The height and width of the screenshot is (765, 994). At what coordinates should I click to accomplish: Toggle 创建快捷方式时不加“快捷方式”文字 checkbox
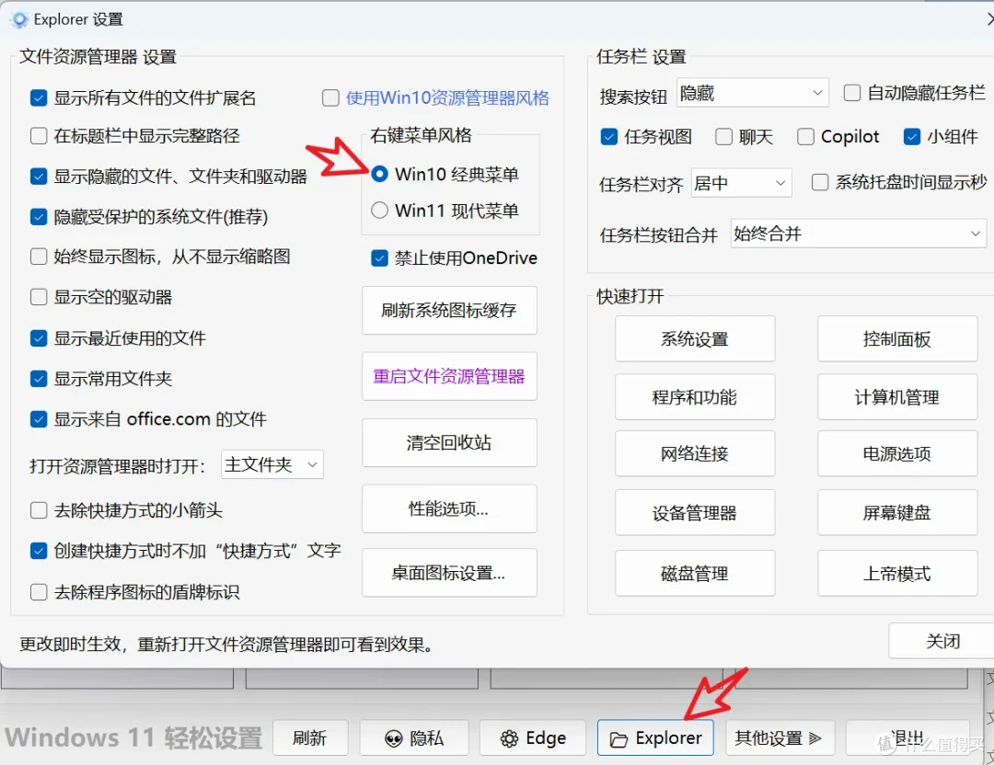click(x=39, y=551)
